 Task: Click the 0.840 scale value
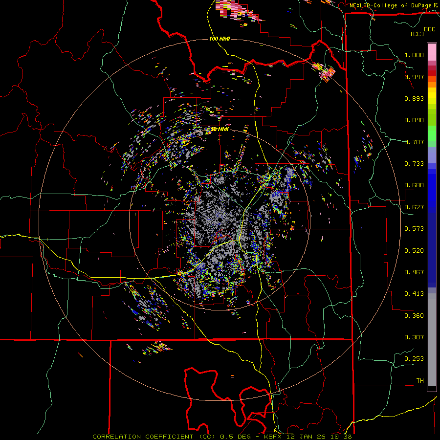click(x=414, y=120)
